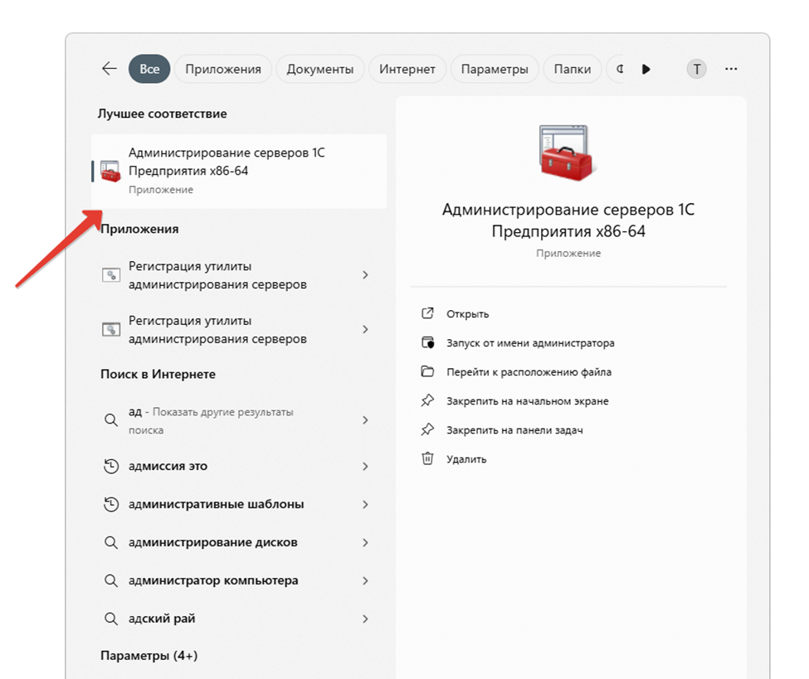Search for 'административные шаблоны'
The image size is (809, 679).
point(239,504)
